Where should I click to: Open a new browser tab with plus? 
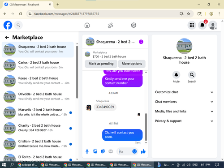click(58, 4)
